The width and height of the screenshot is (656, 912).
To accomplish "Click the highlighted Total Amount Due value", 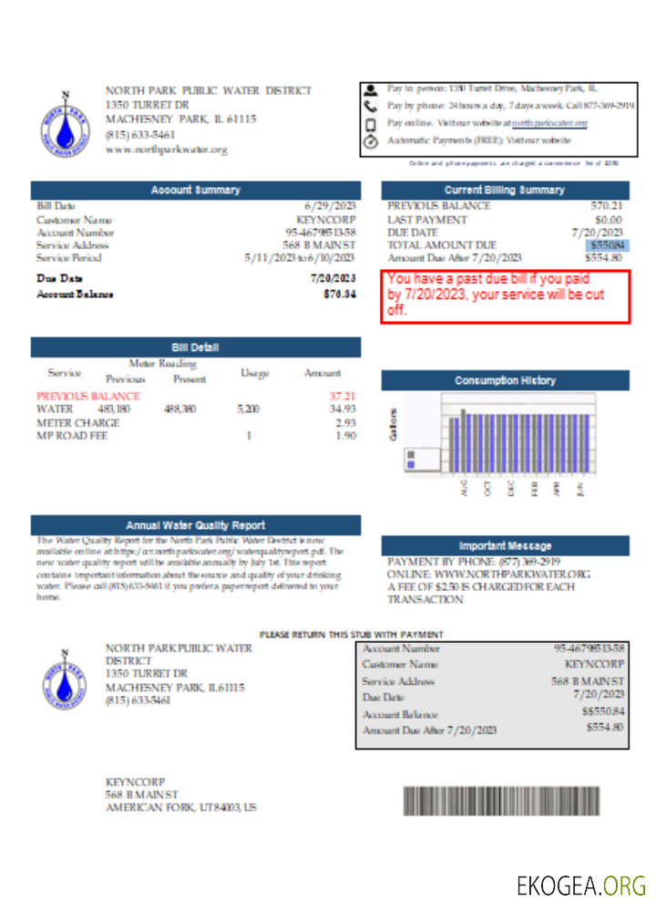I will [x=607, y=245].
